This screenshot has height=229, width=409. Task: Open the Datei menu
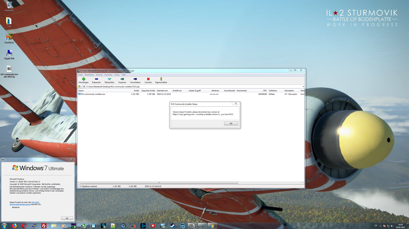(x=80, y=75)
